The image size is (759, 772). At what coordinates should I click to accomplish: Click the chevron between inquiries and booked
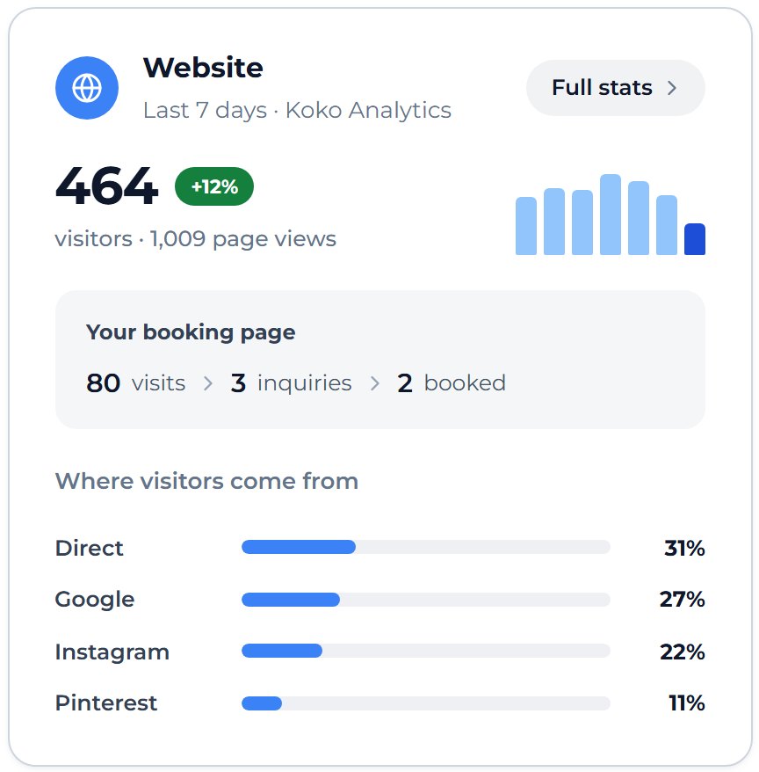click(x=375, y=383)
